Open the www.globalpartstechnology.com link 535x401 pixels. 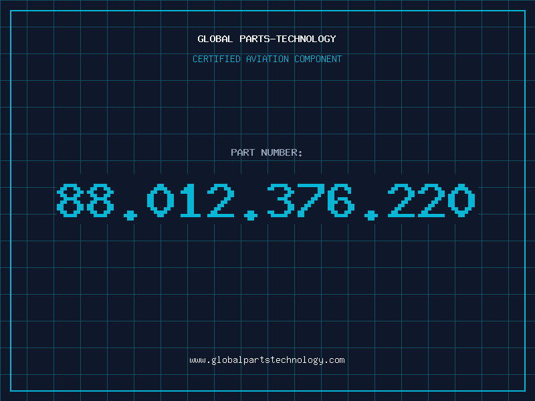[267, 360]
